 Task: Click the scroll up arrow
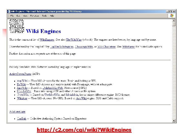(x=174, y=20)
